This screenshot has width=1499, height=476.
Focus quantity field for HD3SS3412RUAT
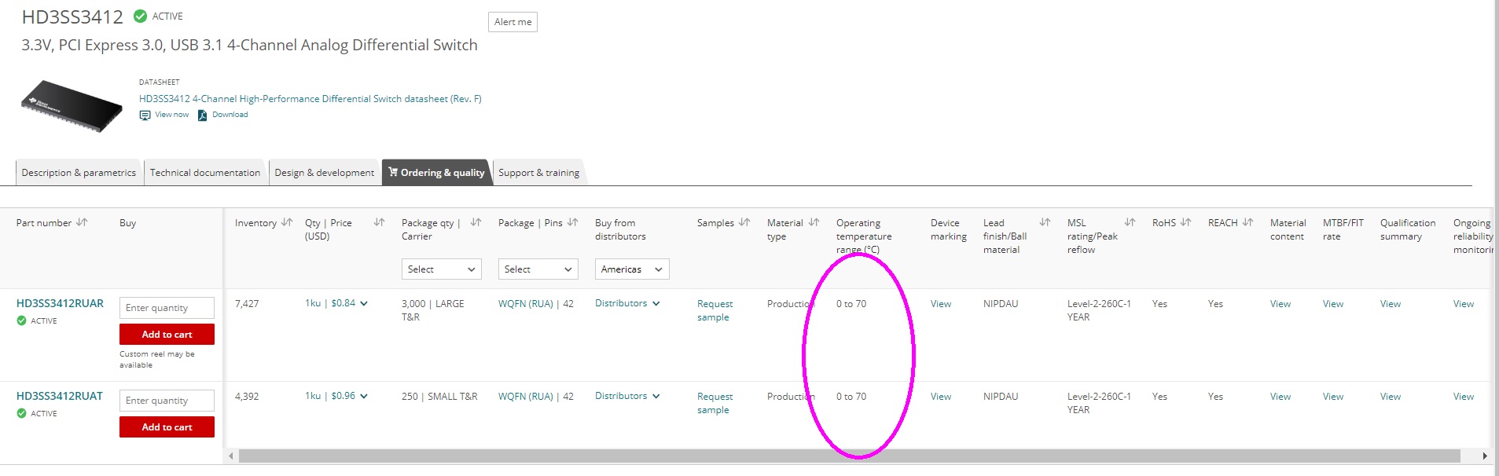click(x=167, y=401)
